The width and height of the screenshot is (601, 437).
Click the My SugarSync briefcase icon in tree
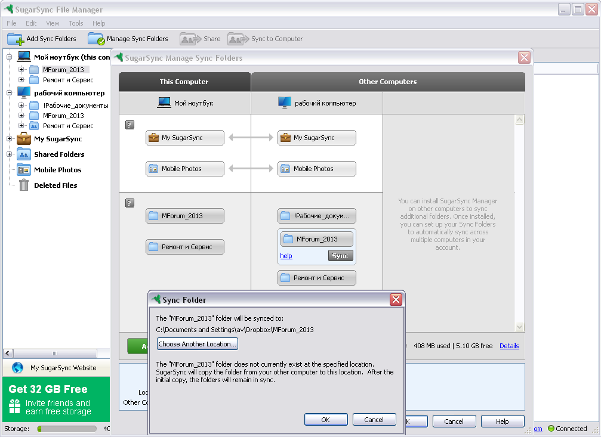pos(24,139)
